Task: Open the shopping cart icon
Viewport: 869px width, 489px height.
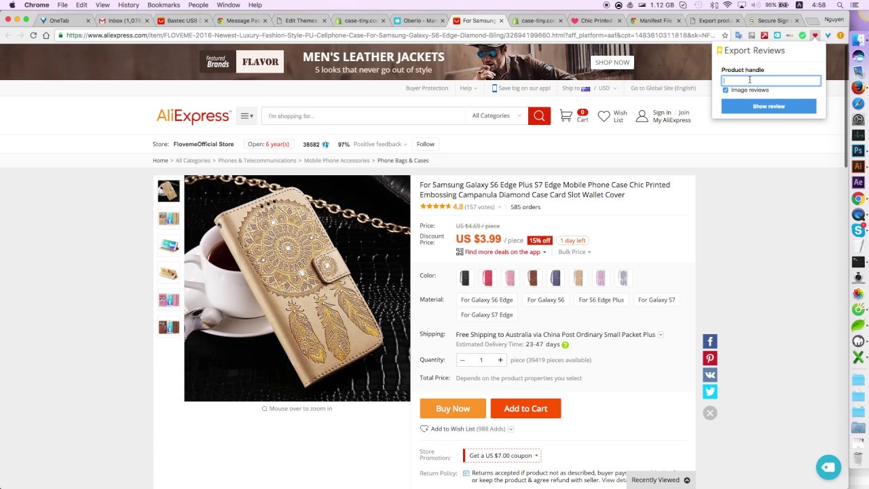Action: pyautogui.click(x=566, y=116)
